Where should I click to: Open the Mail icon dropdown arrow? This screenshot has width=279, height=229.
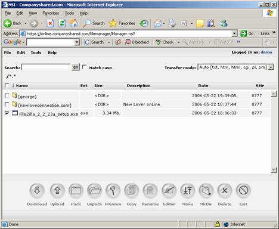[x=164, y=23]
